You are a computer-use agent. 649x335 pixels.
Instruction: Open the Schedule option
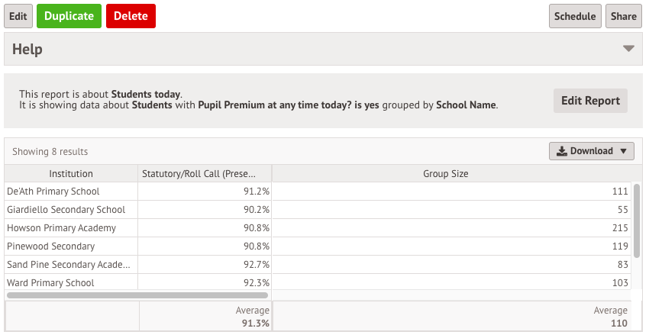pyautogui.click(x=575, y=16)
